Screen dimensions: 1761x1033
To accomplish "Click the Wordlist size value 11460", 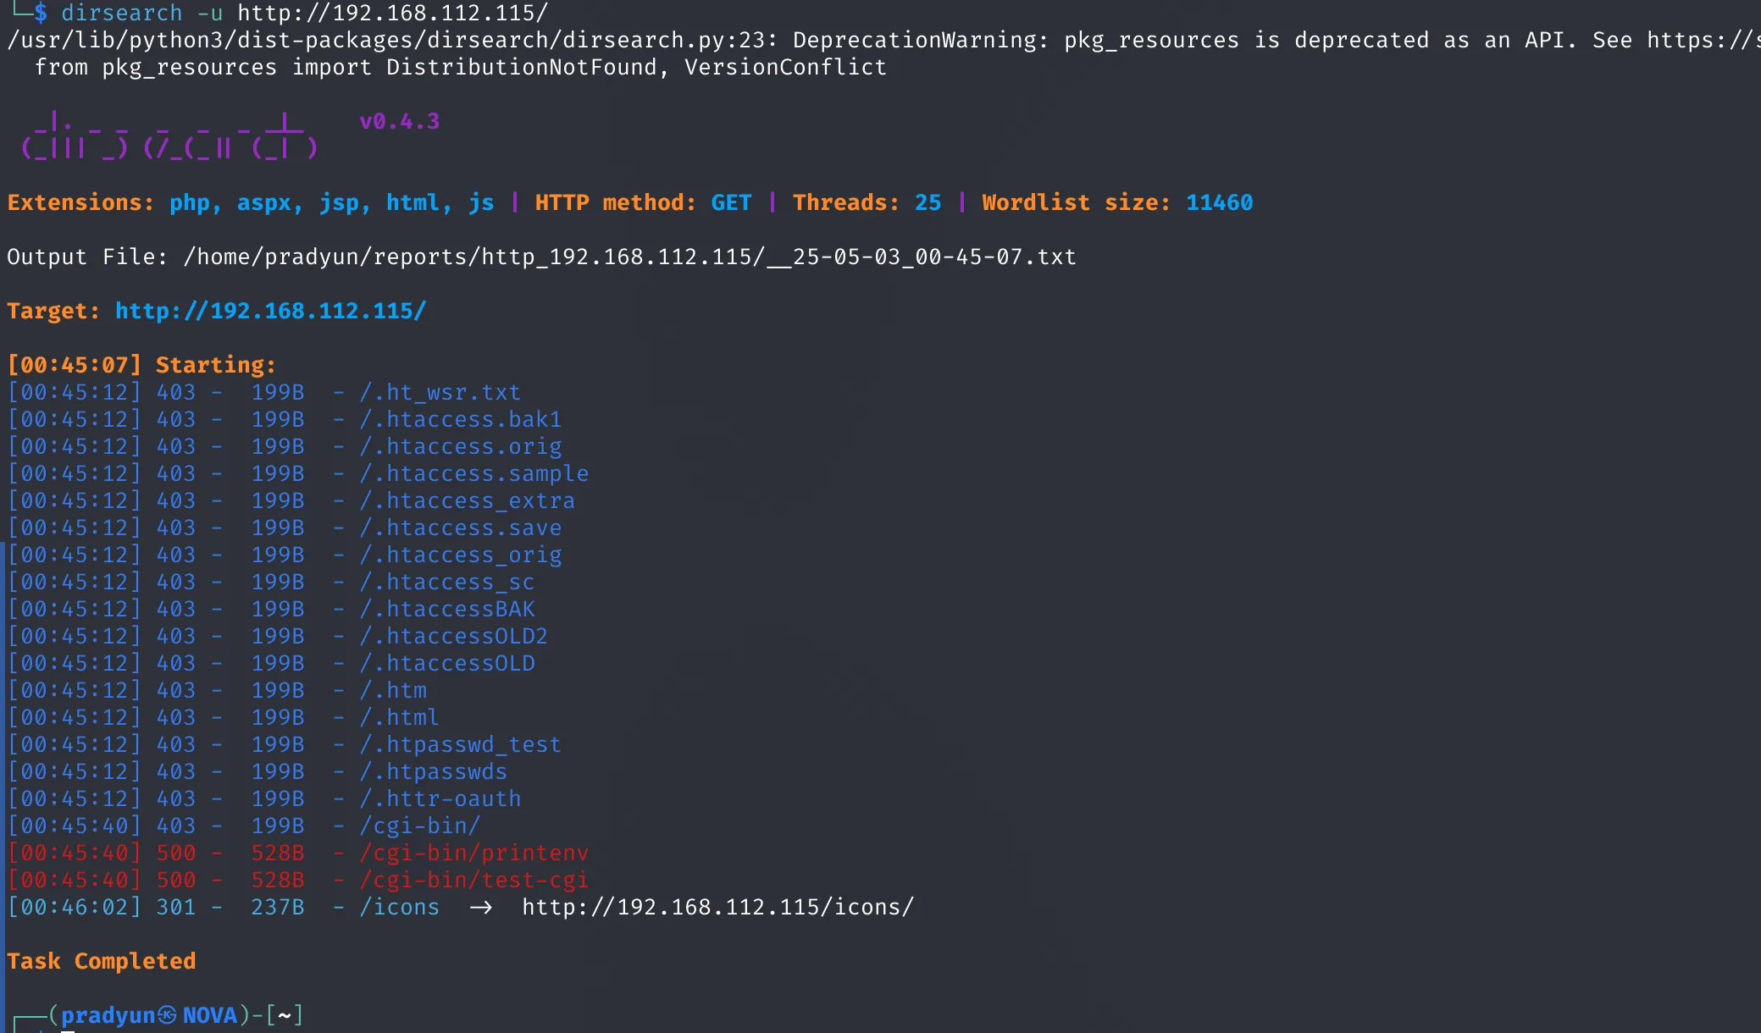I will (1219, 202).
